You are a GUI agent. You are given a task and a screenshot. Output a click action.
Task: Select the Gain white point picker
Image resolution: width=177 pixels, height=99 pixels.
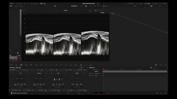tap(51, 73)
